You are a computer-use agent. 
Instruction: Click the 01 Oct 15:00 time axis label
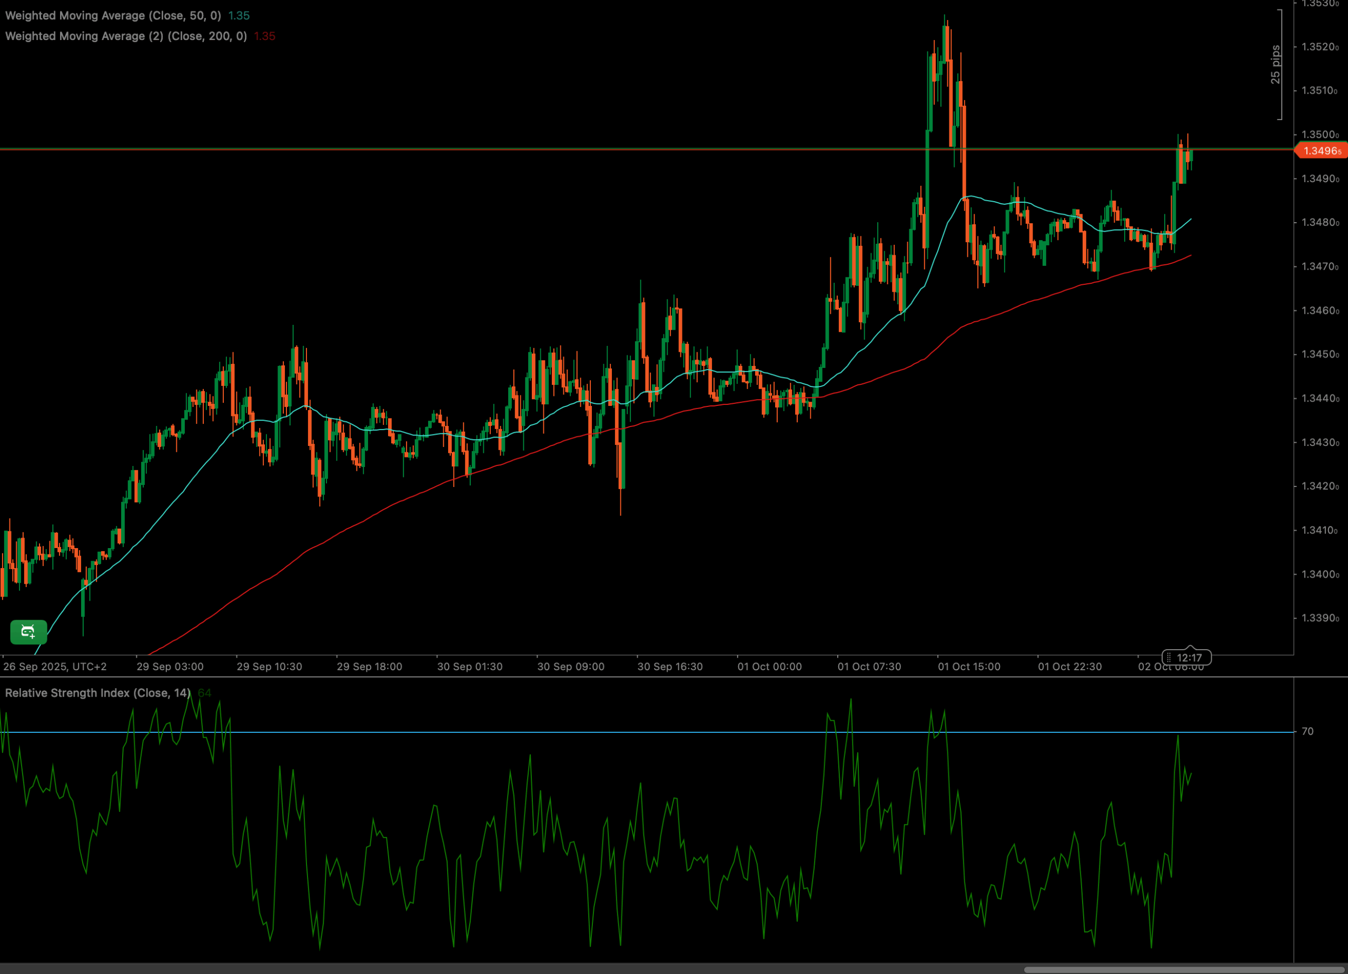(969, 667)
